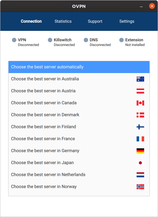Click the Finland flag icon

140,127
